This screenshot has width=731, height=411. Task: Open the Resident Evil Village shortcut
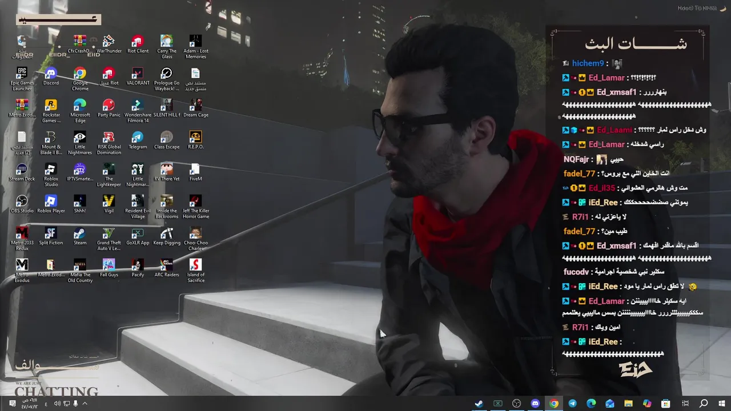pos(138,207)
